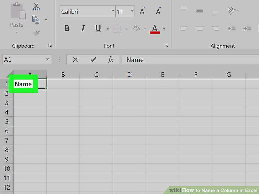The image size is (259, 194).
Task: Align text to bottom
Action: coord(216,13)
